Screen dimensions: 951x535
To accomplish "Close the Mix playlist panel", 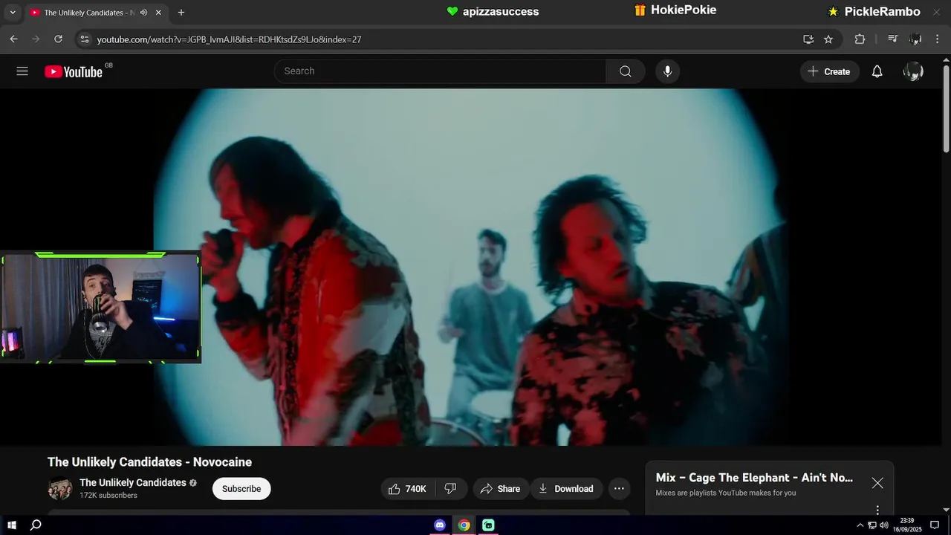I will click(877, 483).
